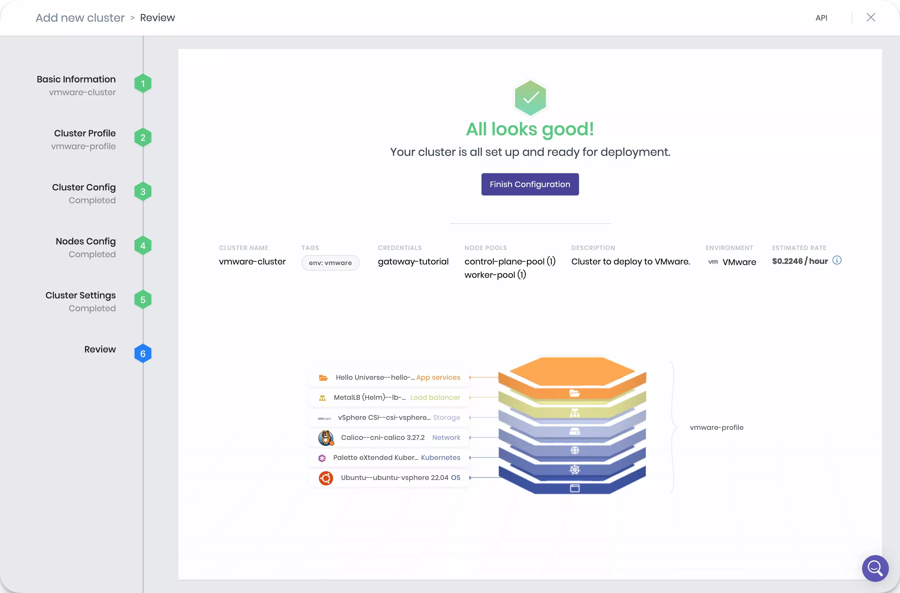
Task: Click the gateway-tutorial credentials value
Action: 413,261
